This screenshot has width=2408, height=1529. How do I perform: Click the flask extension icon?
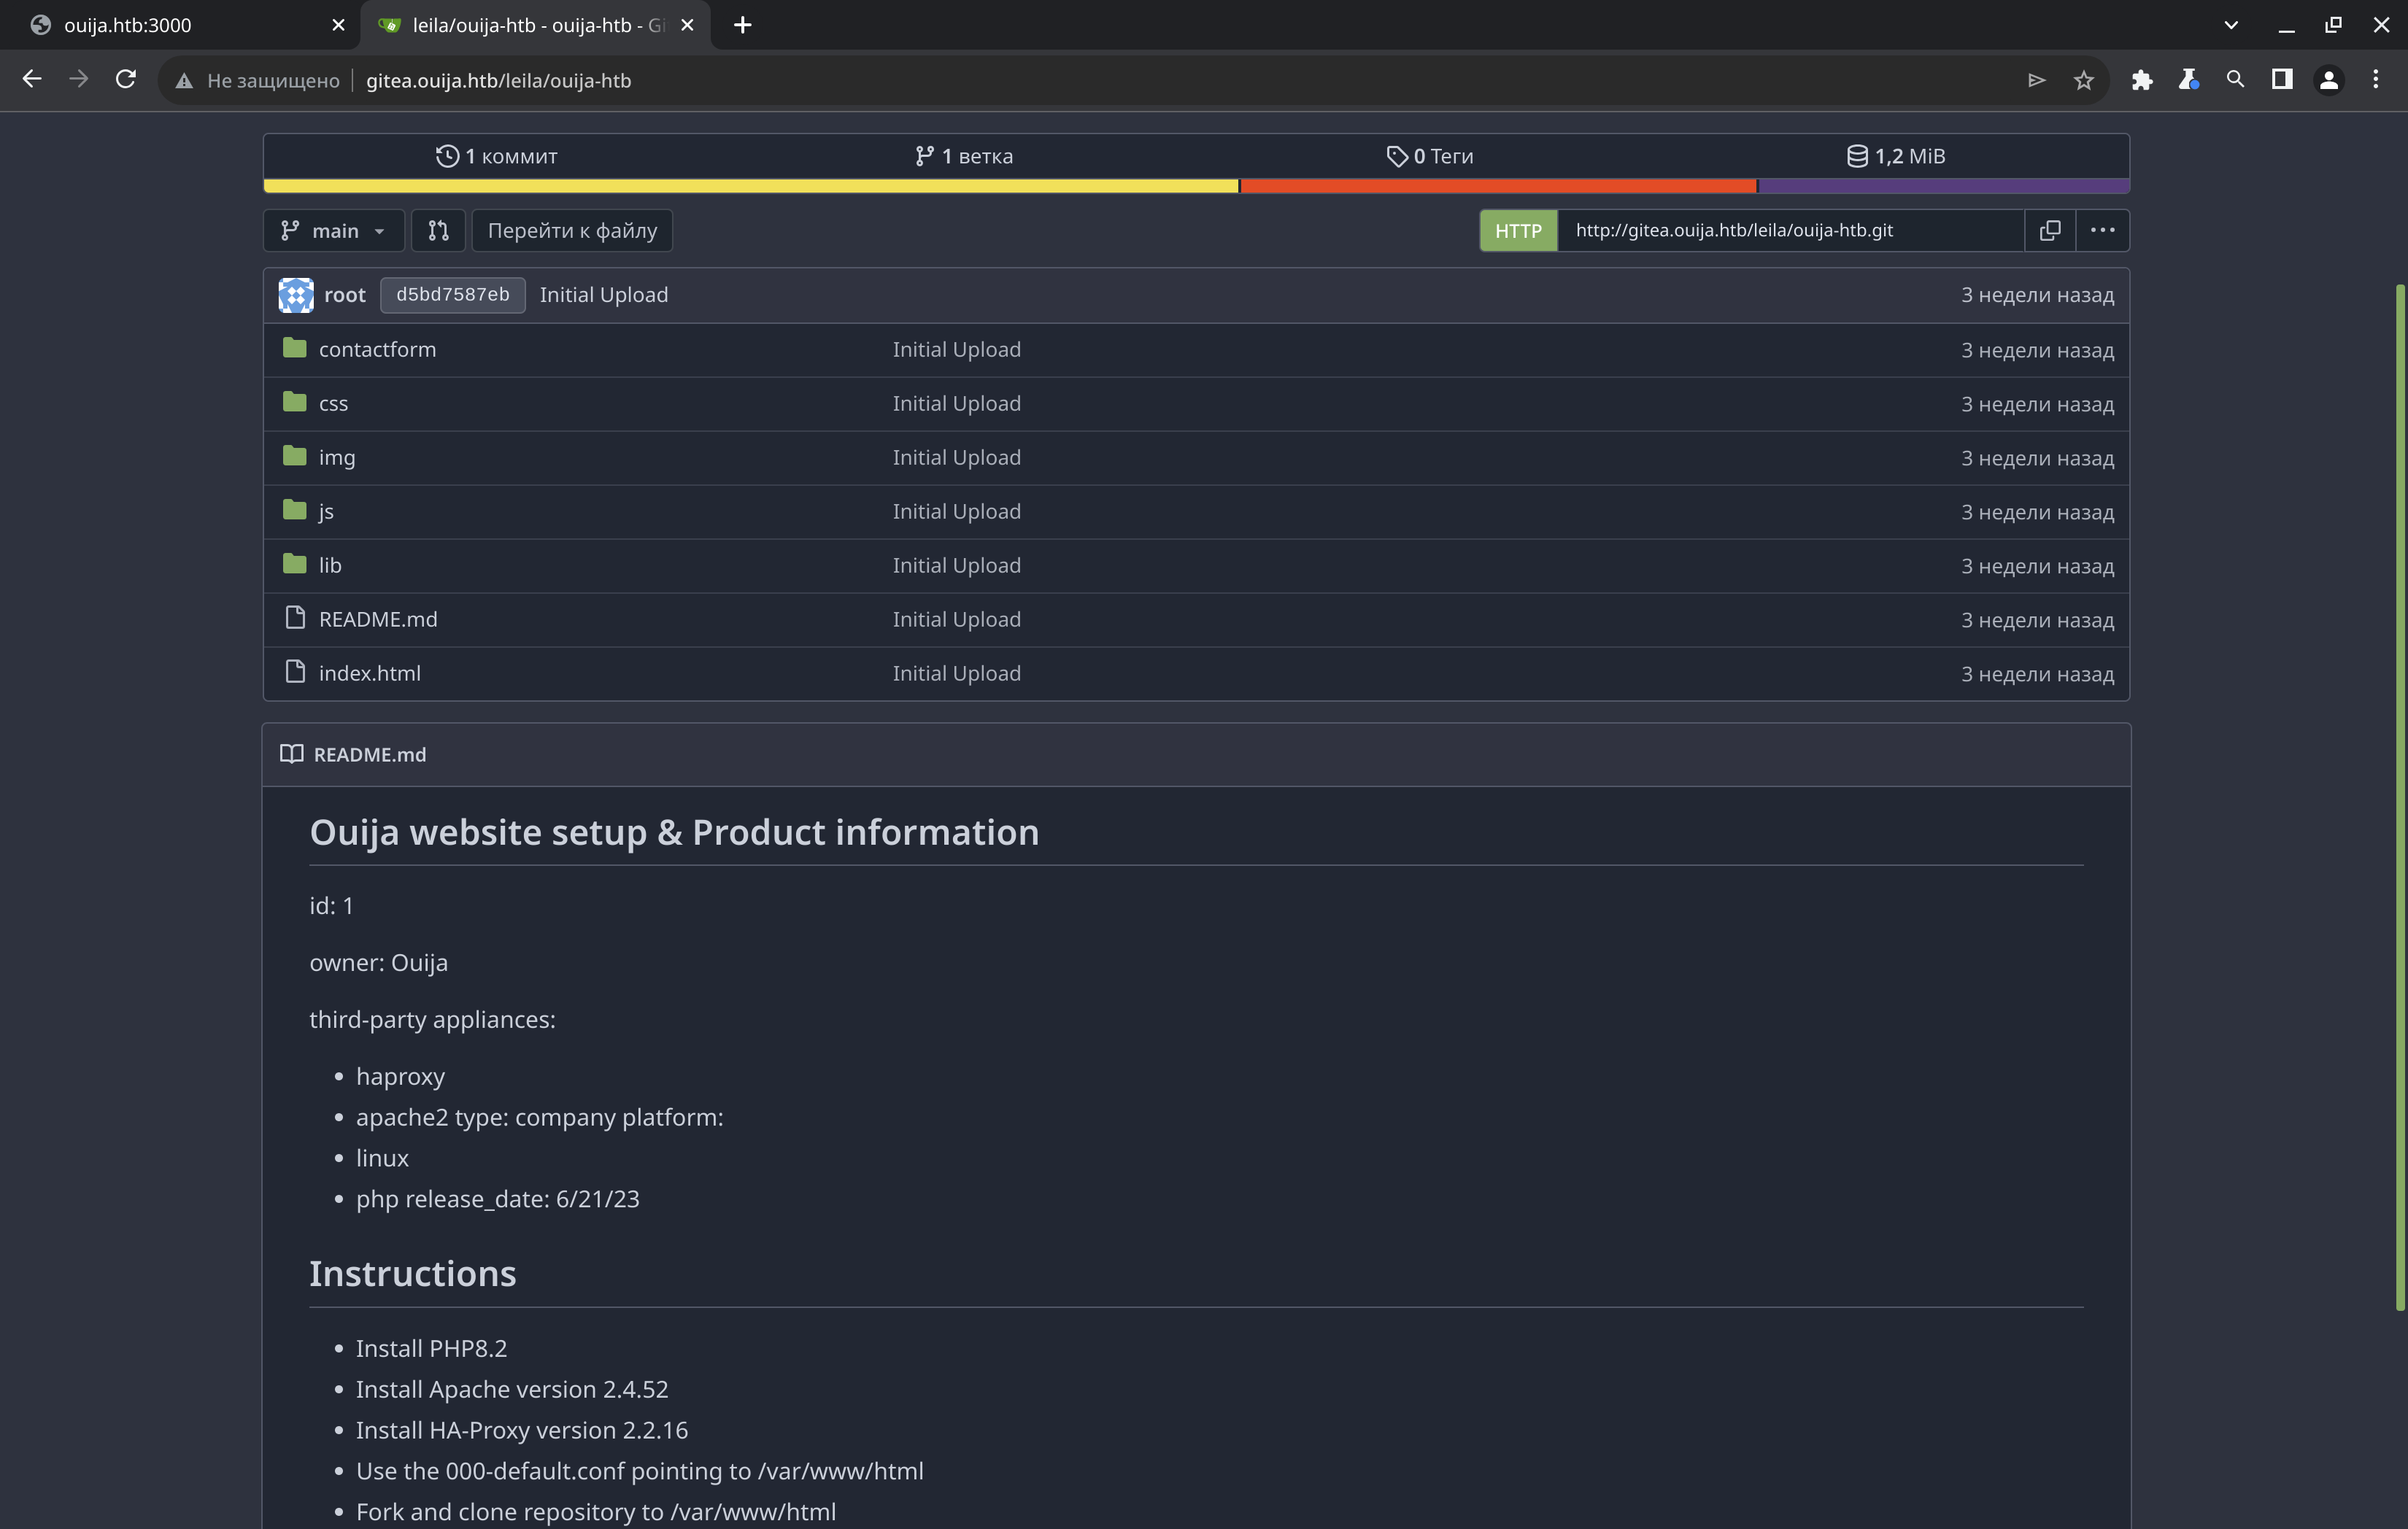coord(2188,80)
